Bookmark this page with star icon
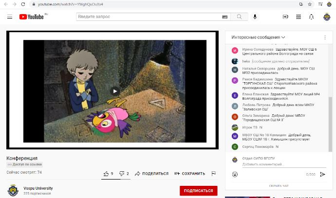 [310, 4]
